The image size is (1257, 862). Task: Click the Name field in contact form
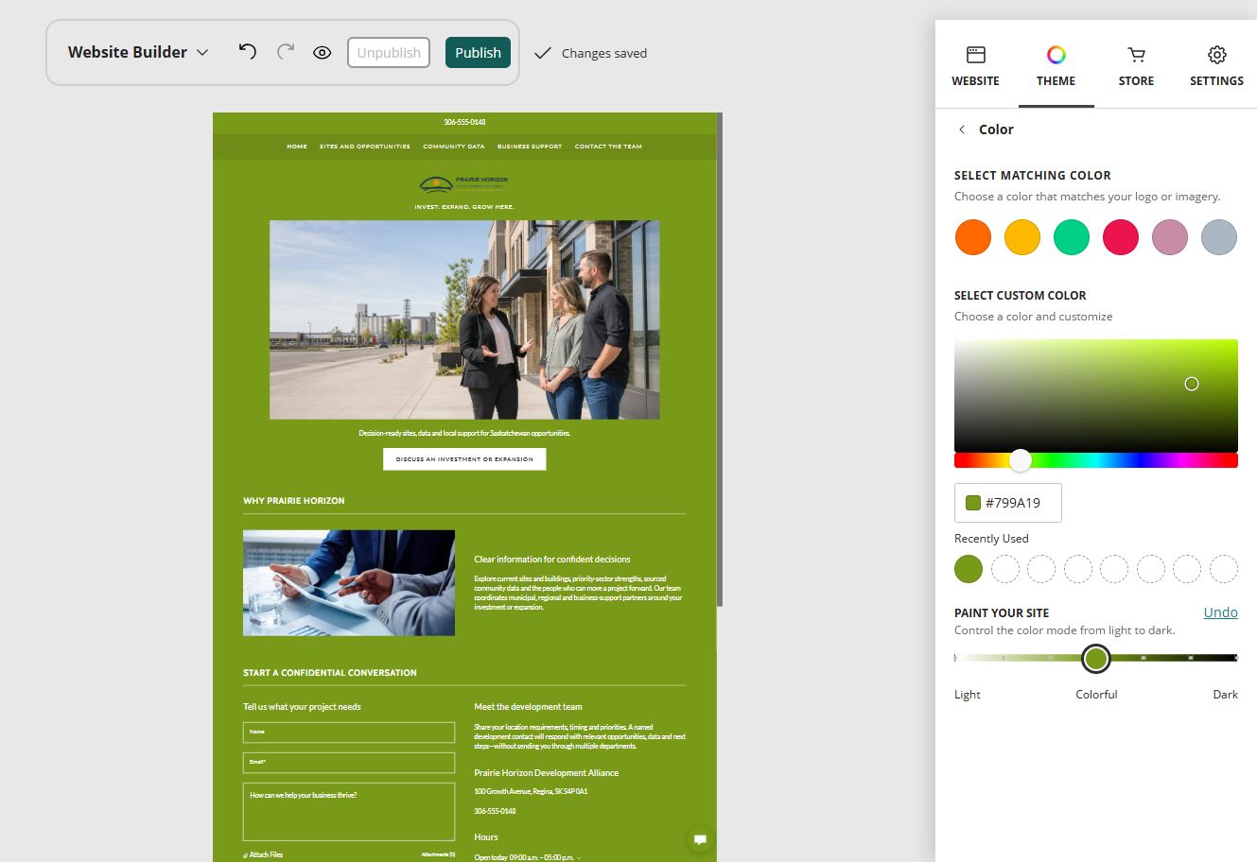pyautogui.click(x=349, y=733)
